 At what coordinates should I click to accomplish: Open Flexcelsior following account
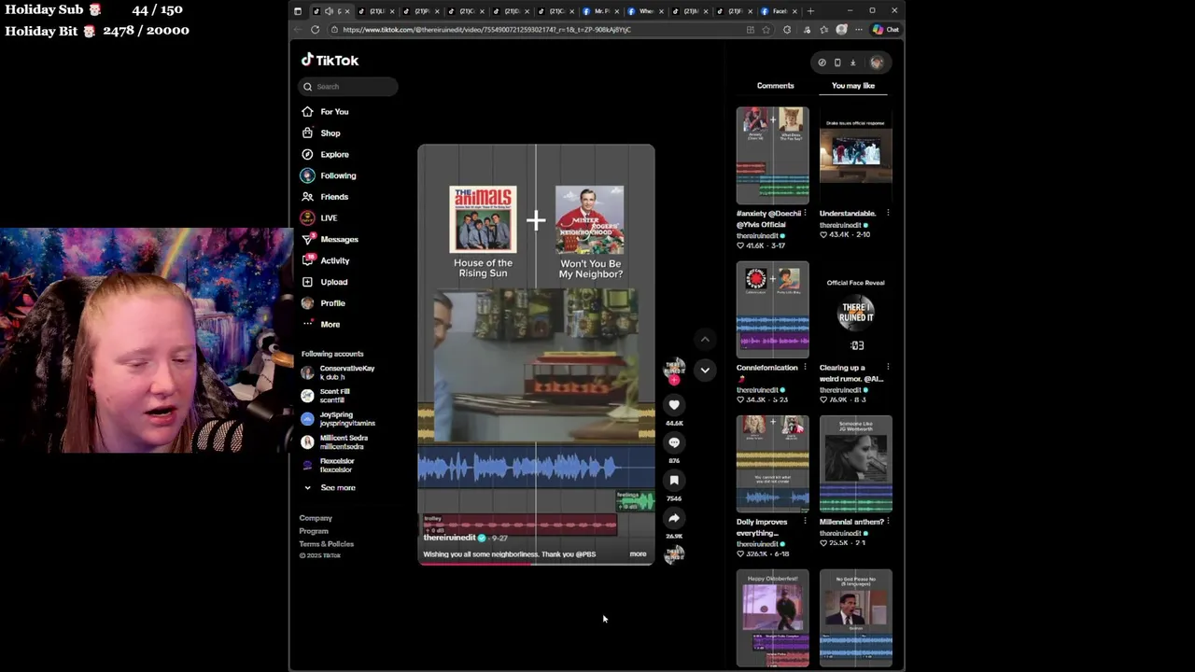click(328, 465)
